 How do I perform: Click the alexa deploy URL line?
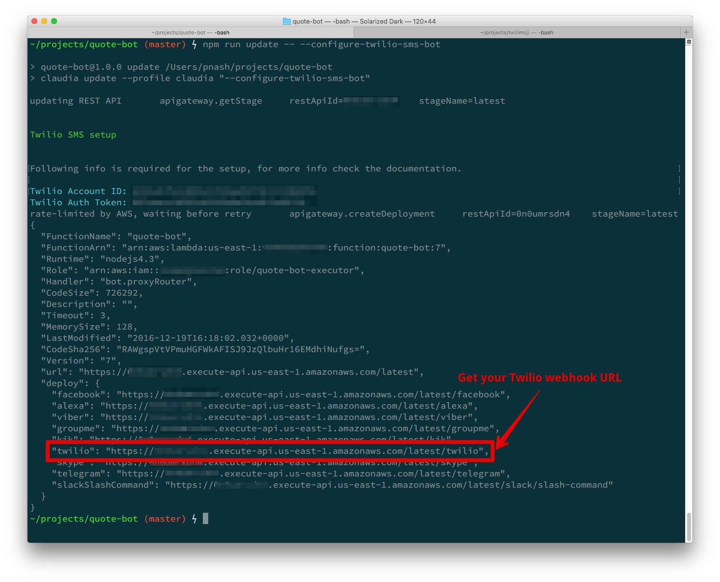[265, 406]
